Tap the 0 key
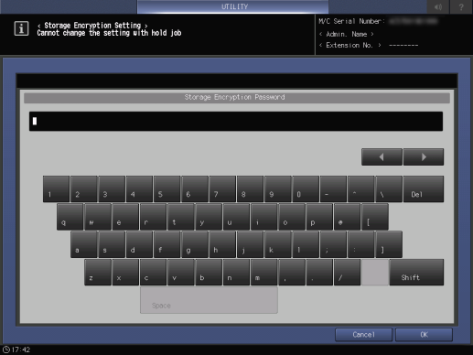Viewport: 473px width, 355px height. (306, 188)
